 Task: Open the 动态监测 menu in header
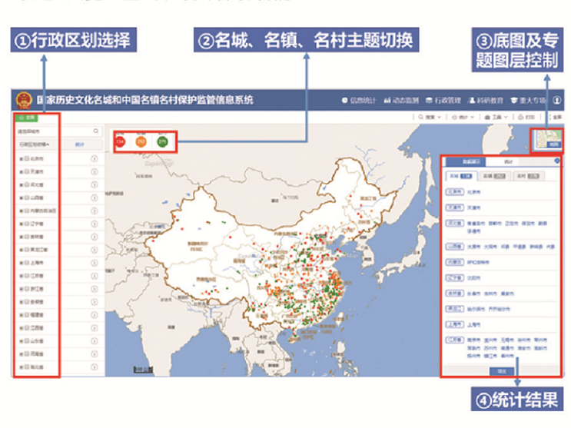click(x=400, y=101)
